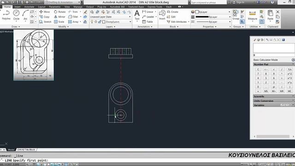Click the Group tool

click(x=236, y=15)
